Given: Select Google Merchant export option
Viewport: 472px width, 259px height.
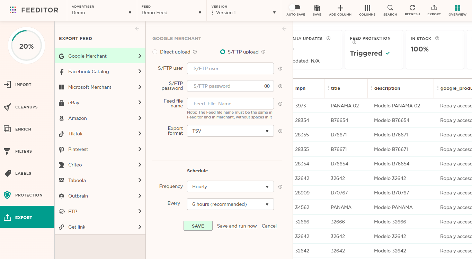Looking at the screenshot, I should (100, 56).
